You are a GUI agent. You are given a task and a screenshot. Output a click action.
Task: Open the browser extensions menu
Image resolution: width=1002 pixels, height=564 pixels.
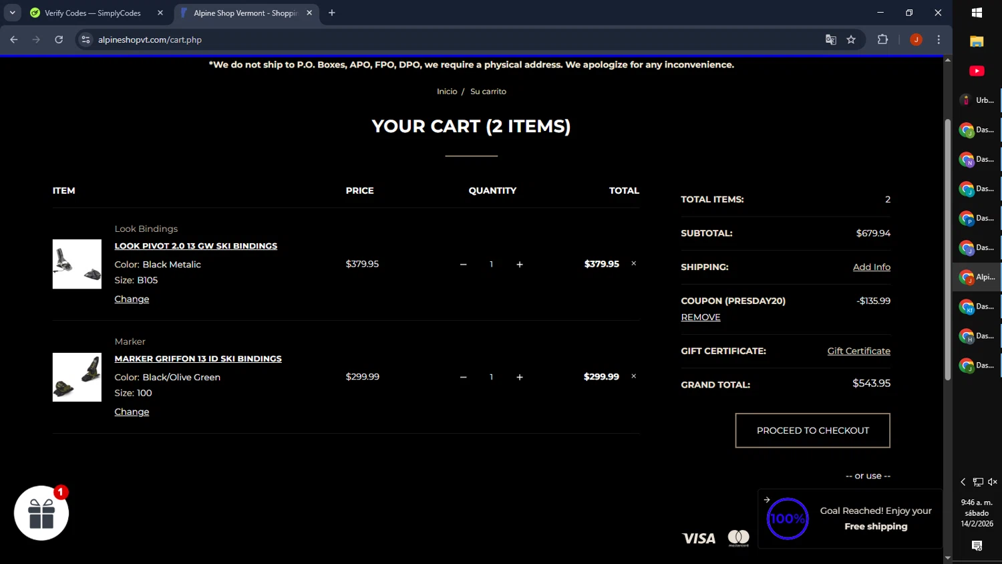point(882,39)
